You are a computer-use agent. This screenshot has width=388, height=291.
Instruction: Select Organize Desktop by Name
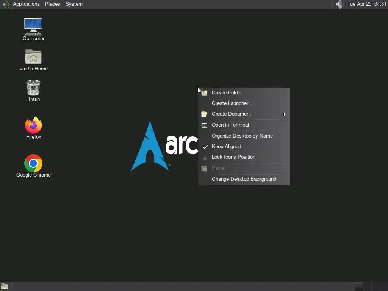click(244, 136)
